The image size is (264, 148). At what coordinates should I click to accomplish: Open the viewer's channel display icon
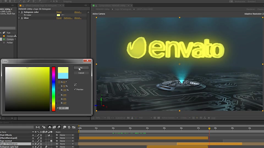136,118
